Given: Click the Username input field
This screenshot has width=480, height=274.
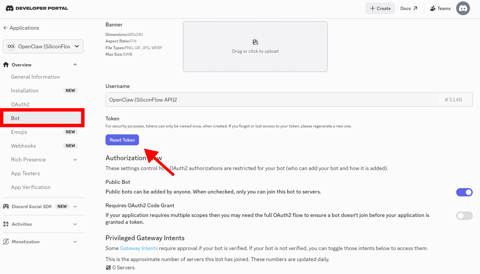Looking at the screenshot, I should pyautogui.click(x=289, y=100).
